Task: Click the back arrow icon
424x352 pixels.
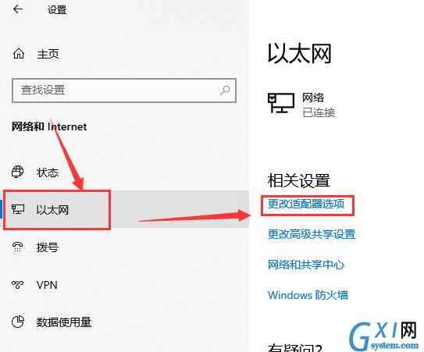Action: (18, 9)
